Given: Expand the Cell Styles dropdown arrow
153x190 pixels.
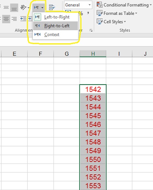Looking at the screenshot, I should (125, 22).
